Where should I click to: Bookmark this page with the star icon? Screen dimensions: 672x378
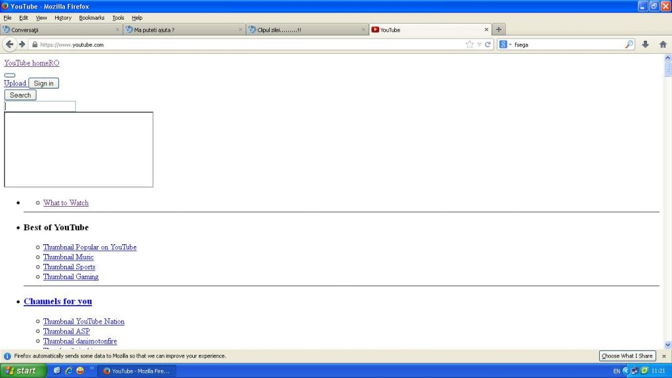pyautogui.click(x=470, y=45)
